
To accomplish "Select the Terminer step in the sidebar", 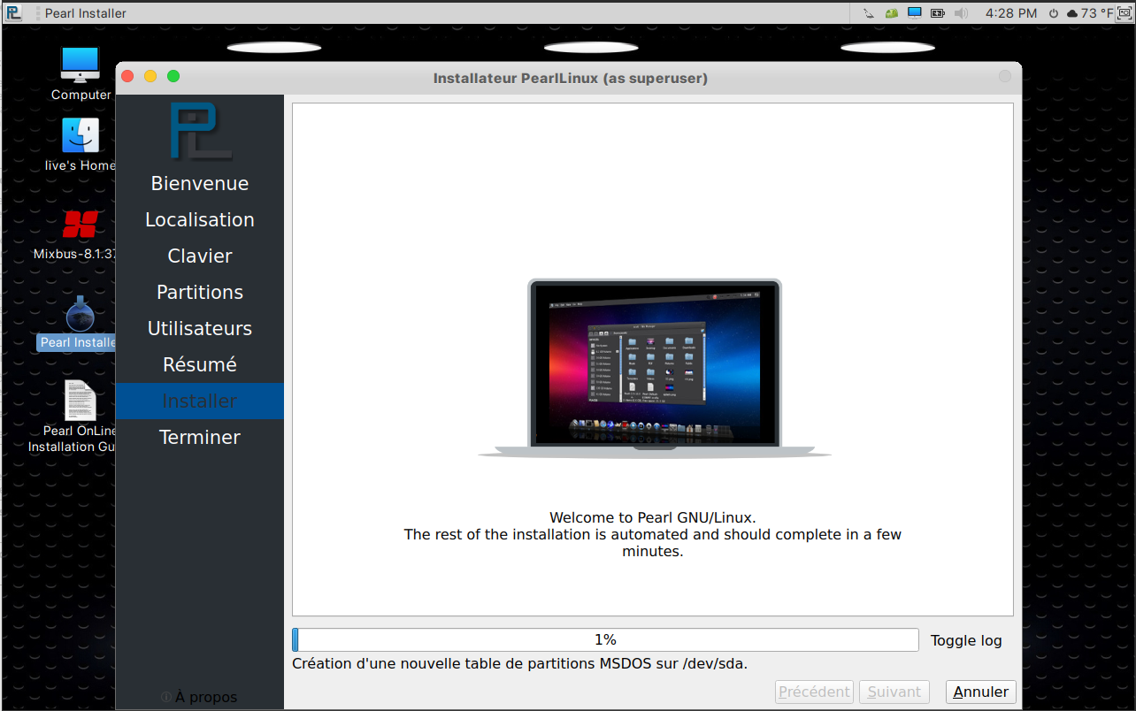I will [x=200, y=438].
